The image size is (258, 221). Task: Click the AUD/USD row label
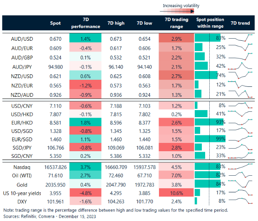[x=22, y=38]
